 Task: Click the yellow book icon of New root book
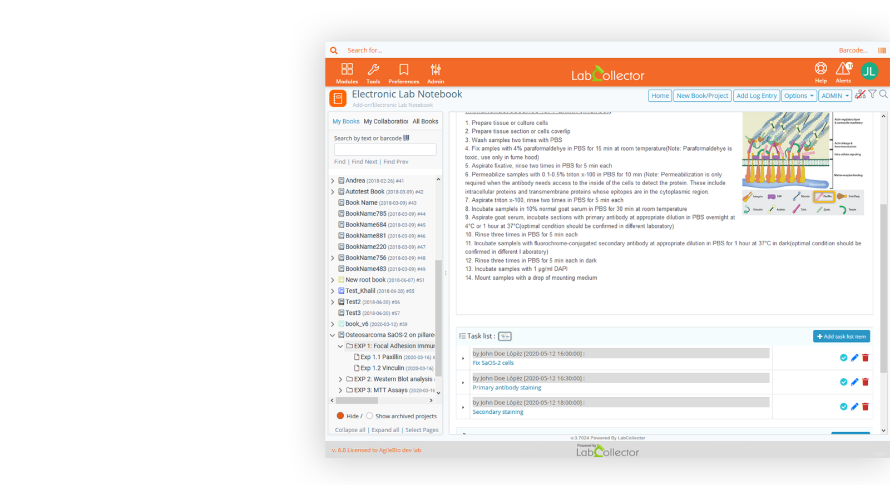[x=342, y=280]
